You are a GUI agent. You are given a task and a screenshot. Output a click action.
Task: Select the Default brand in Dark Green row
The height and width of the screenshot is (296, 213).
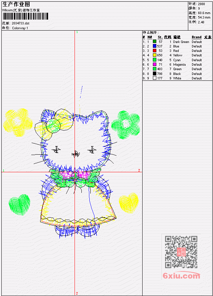pyautogui.click(x=197, y=42)
